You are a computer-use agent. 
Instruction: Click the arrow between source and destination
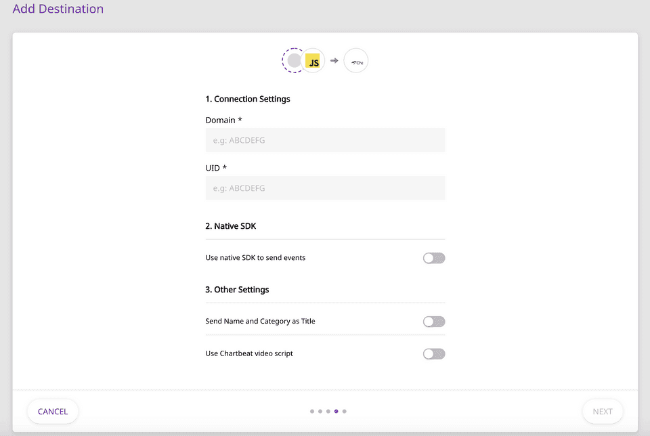[x=334, y=61]
